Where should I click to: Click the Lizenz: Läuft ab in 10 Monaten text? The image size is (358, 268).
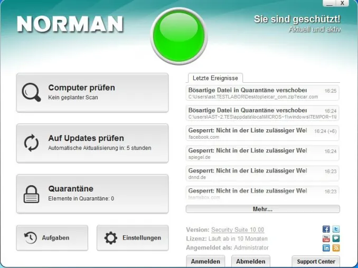click(227, 238)
